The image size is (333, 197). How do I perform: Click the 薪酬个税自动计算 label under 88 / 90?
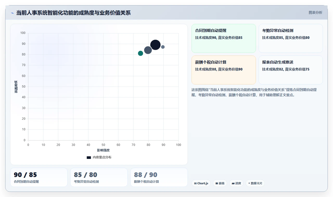[146, 182]
